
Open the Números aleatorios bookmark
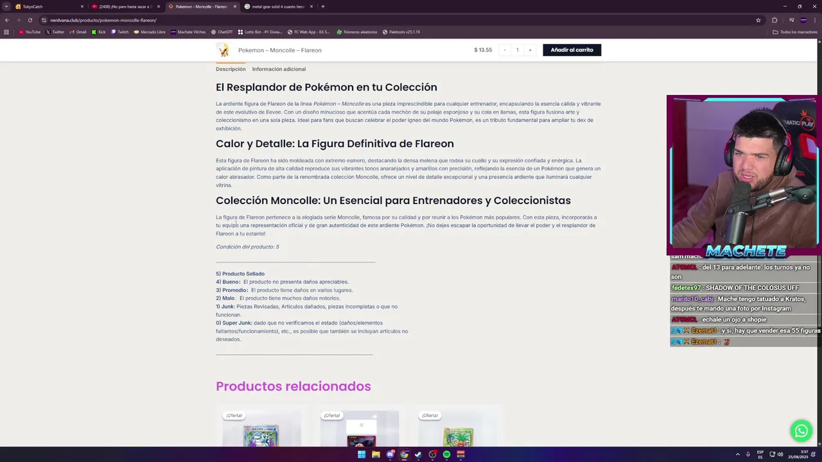356,32
